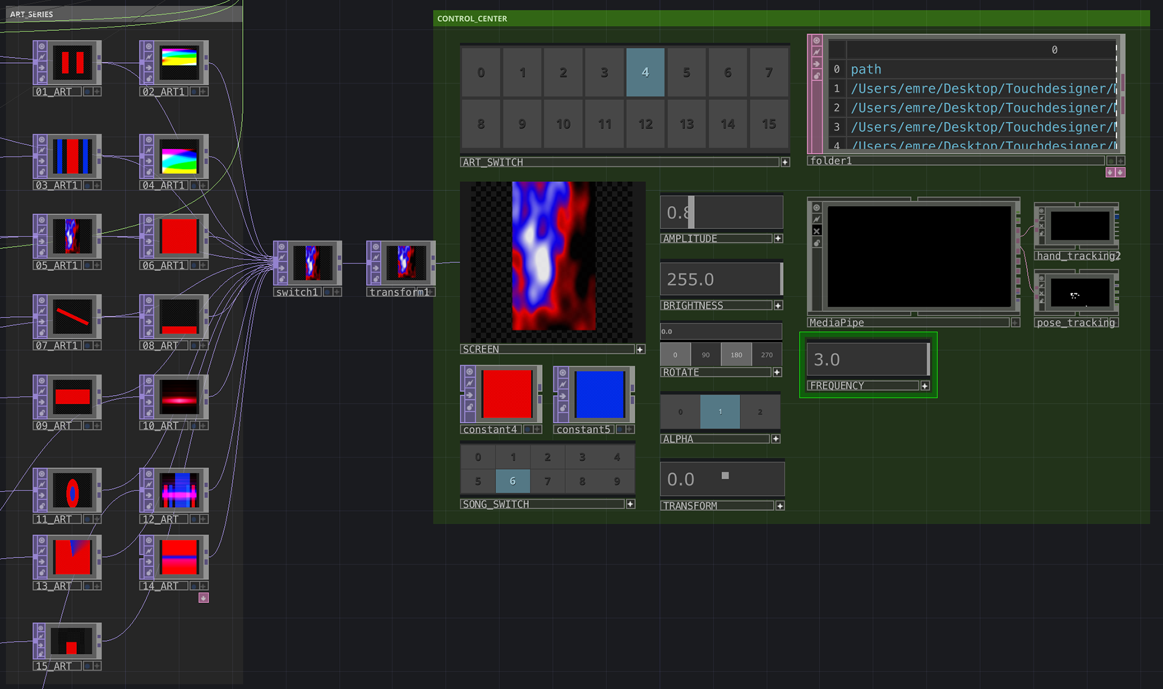Click viewer circle flag on folder1 node
Viewport: 1163px width, 689px height.
[816, 41]
